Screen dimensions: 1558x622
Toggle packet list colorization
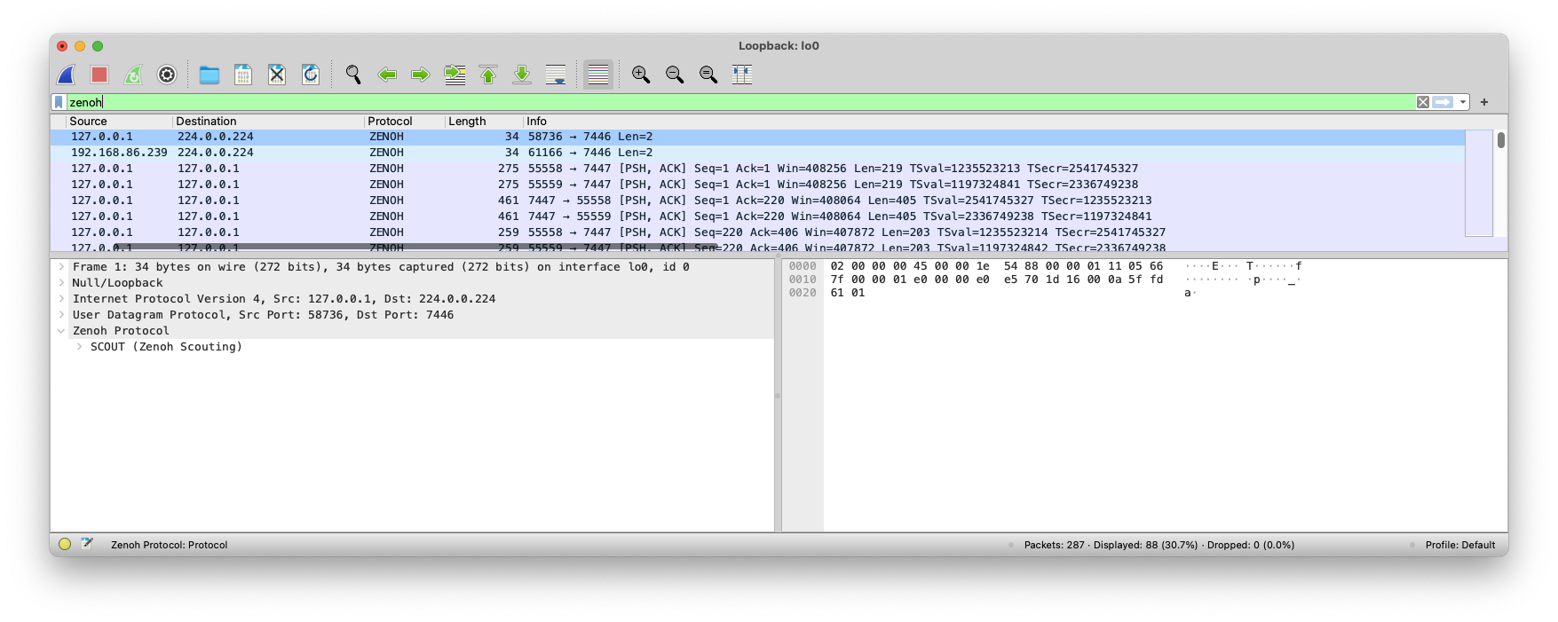pyautogui.click(x=598, y=75)
